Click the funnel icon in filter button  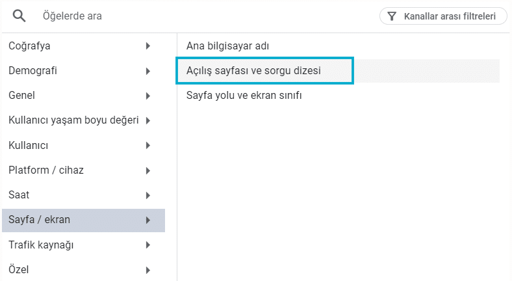pos(392,16)
